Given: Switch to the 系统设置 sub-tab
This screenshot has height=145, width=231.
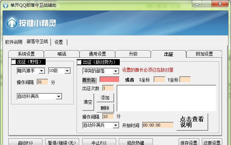Looking at the screenshot, I should (26, 54).
